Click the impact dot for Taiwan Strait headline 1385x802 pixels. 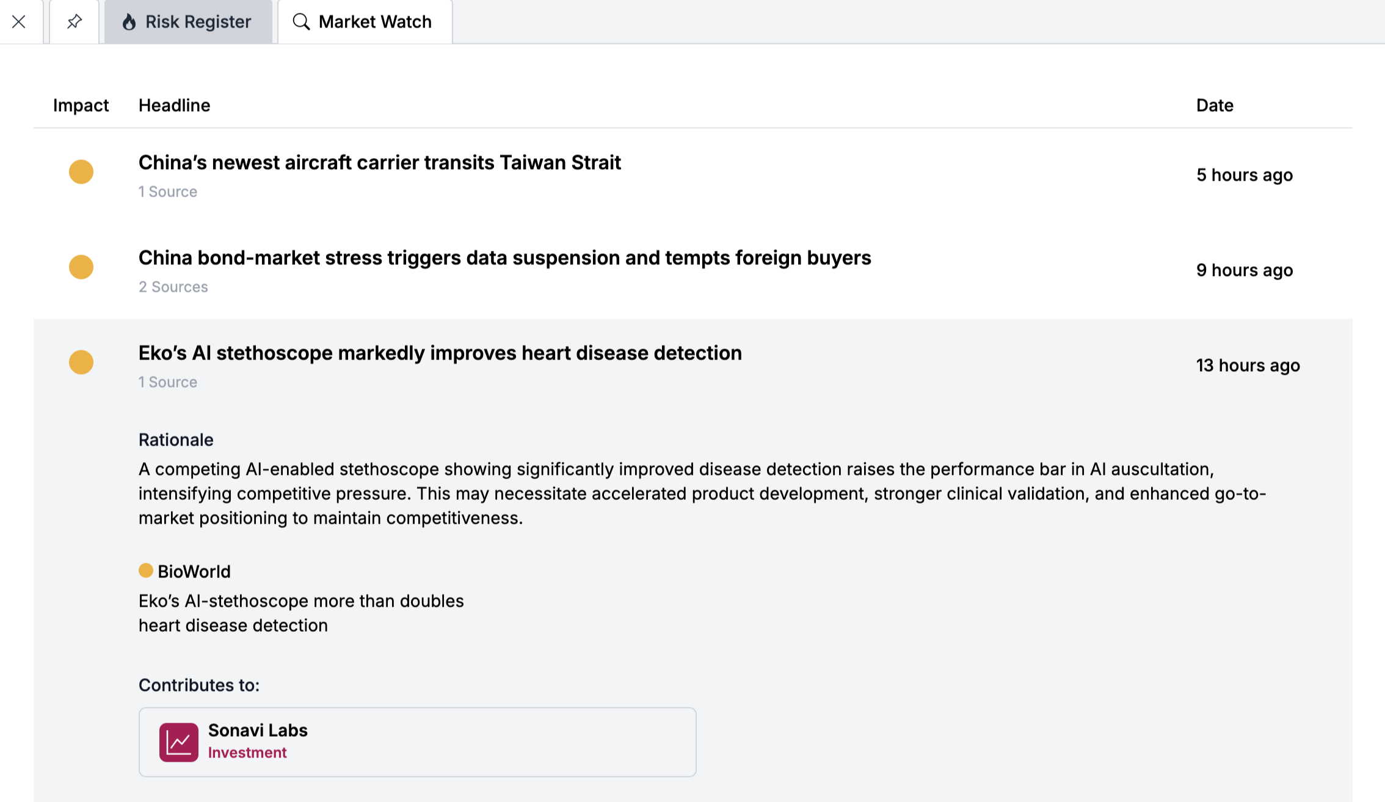point(81,172)
